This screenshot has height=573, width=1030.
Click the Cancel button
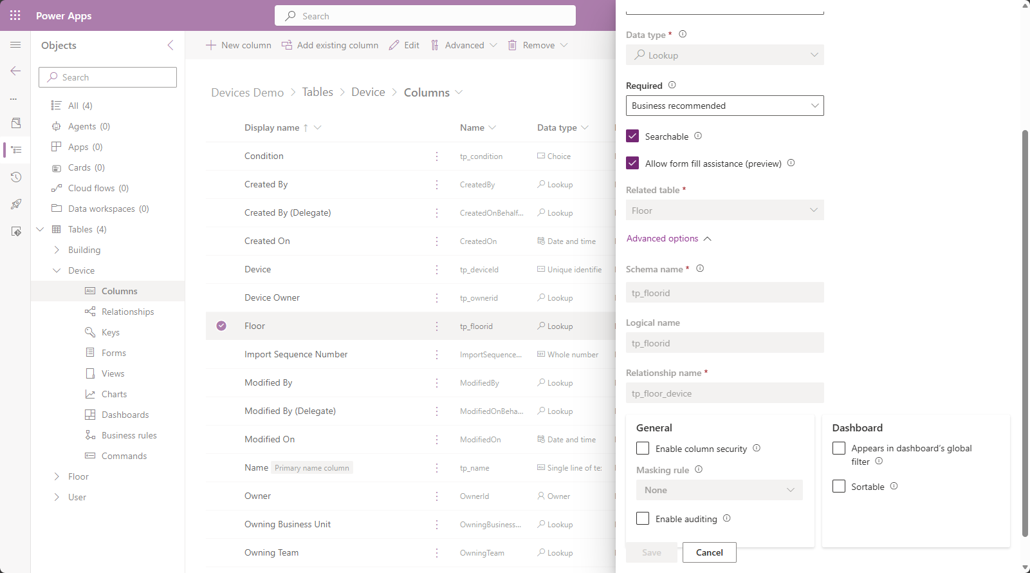709,552
